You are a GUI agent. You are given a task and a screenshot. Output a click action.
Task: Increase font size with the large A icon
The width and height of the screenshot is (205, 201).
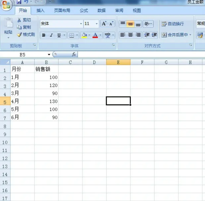(104, 24)
